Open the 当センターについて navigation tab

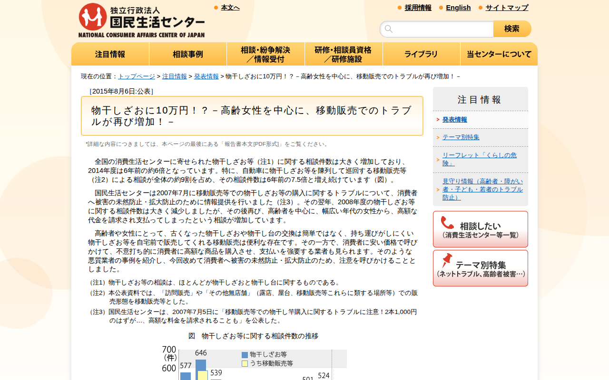(499, 54)
